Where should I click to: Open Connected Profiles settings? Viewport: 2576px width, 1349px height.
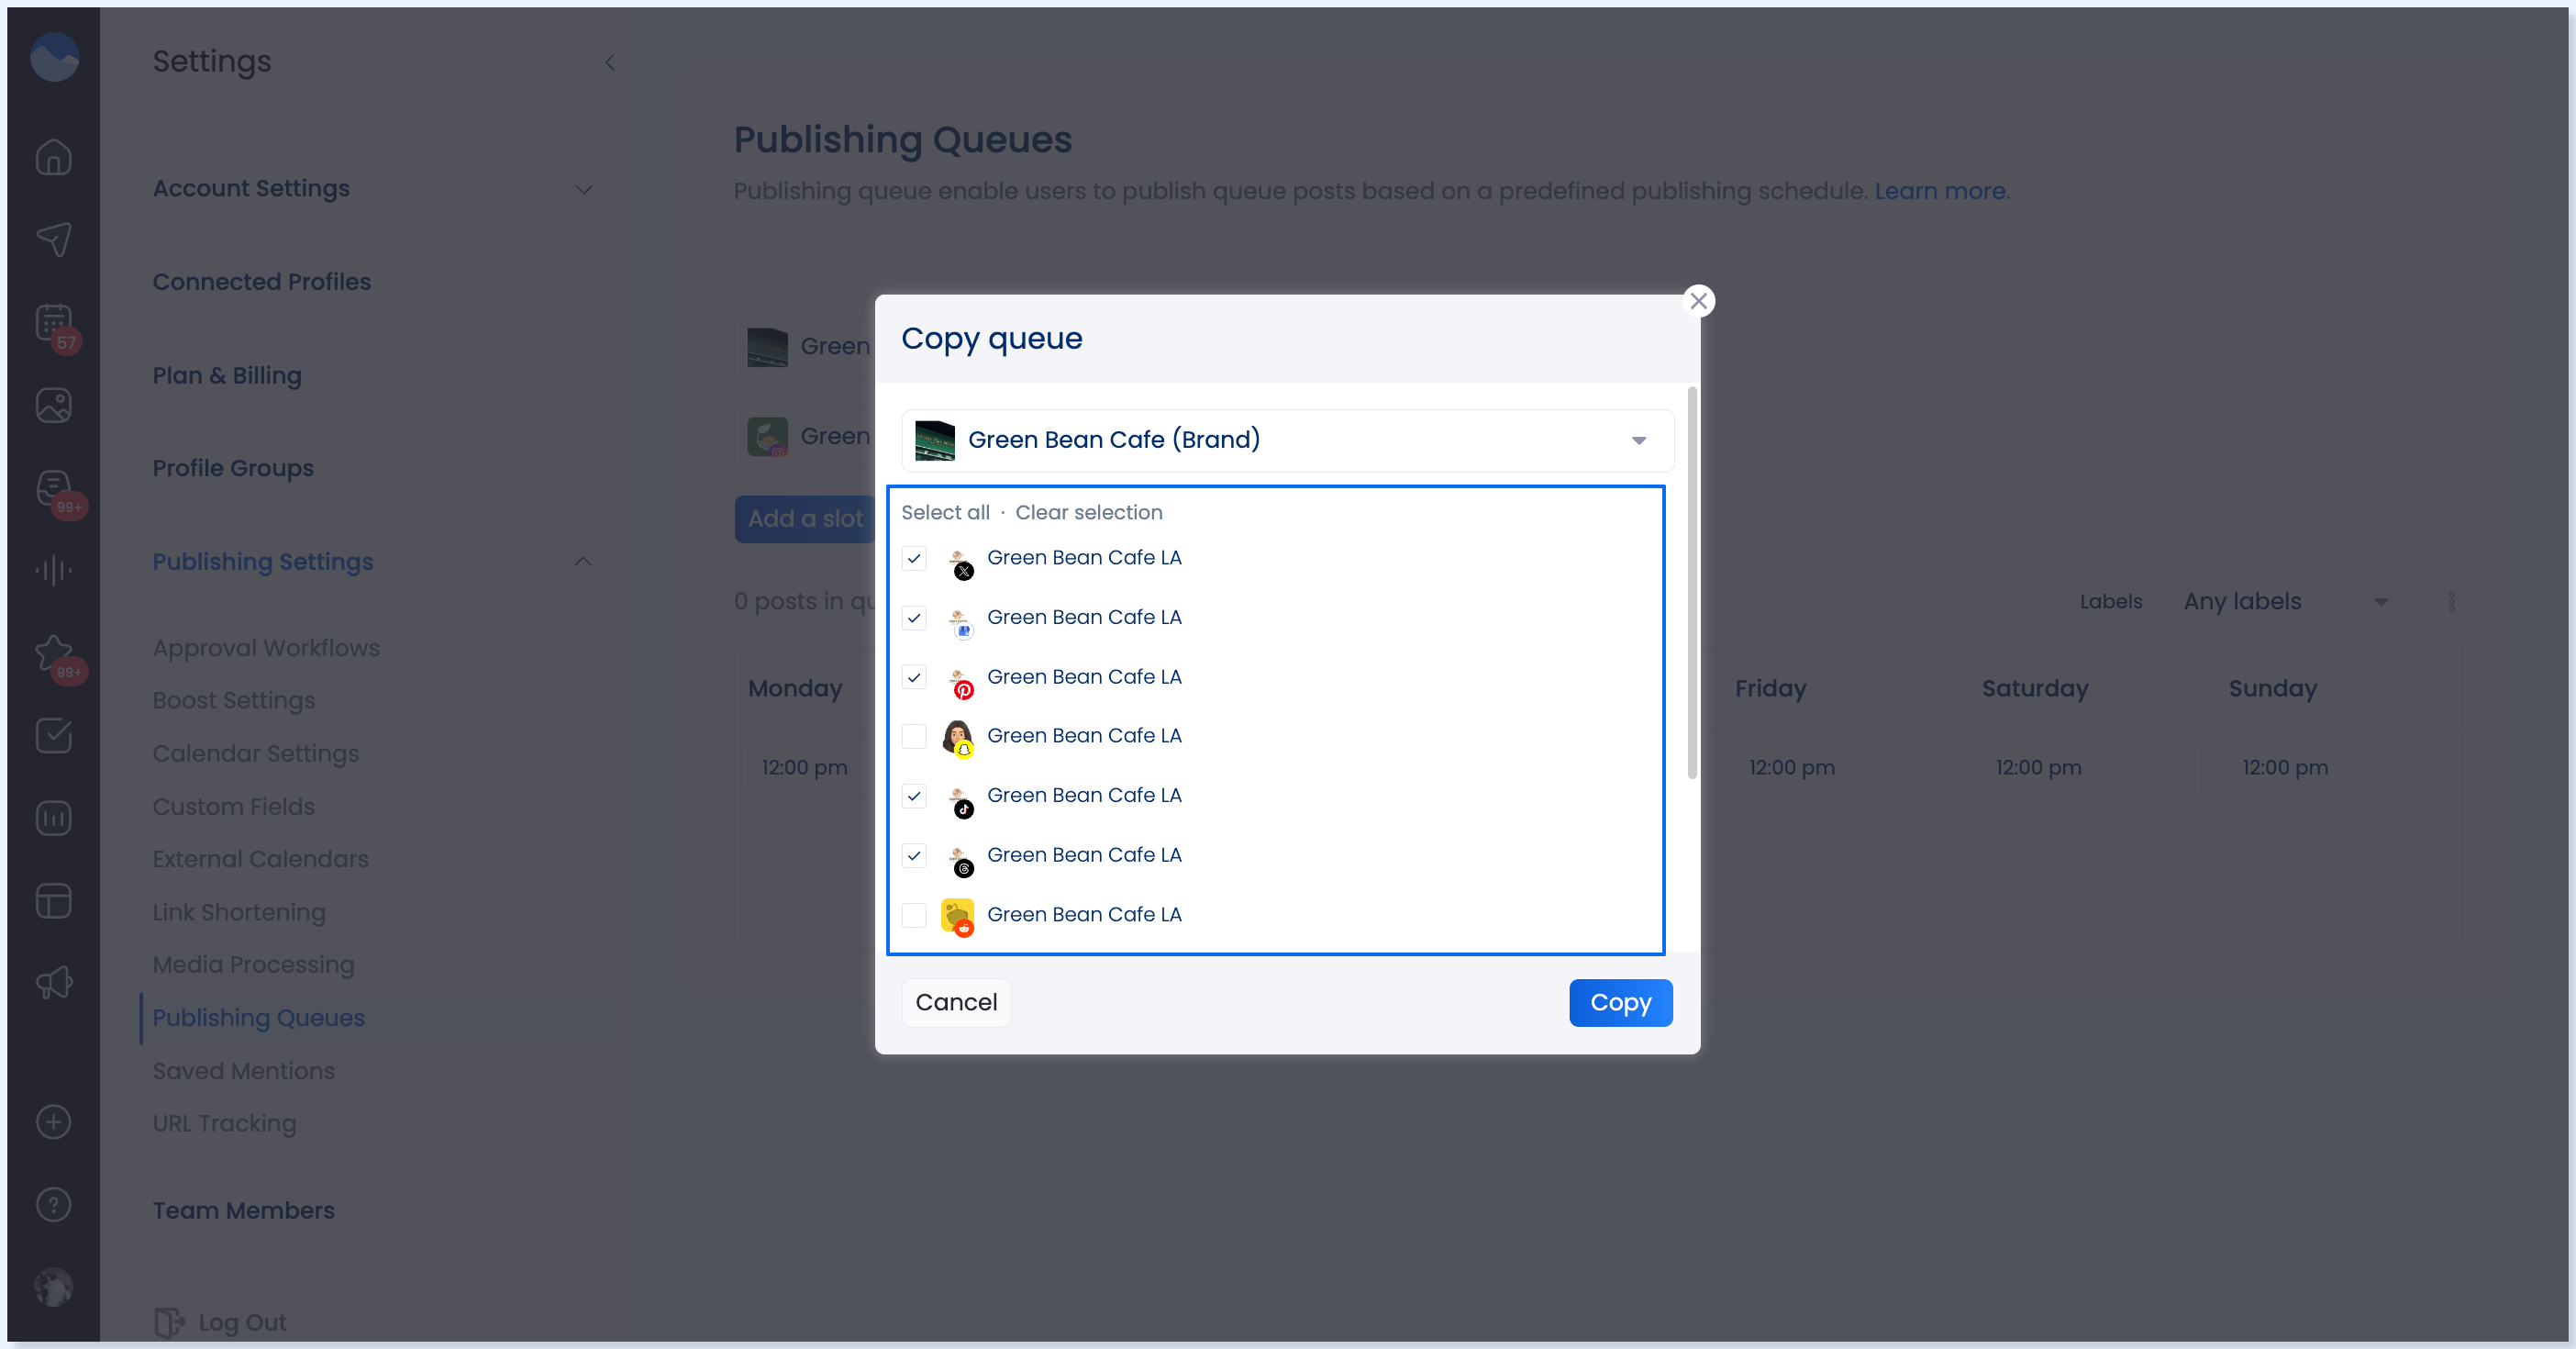point(261,282)
